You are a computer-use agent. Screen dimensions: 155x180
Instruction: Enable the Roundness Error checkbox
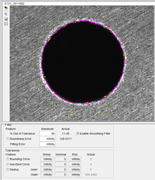click(x=7, y=139)
